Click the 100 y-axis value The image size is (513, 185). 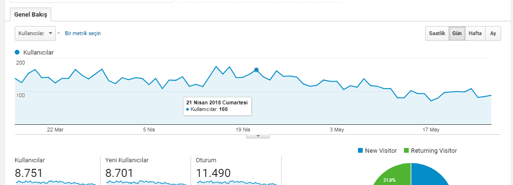(20, 95)
